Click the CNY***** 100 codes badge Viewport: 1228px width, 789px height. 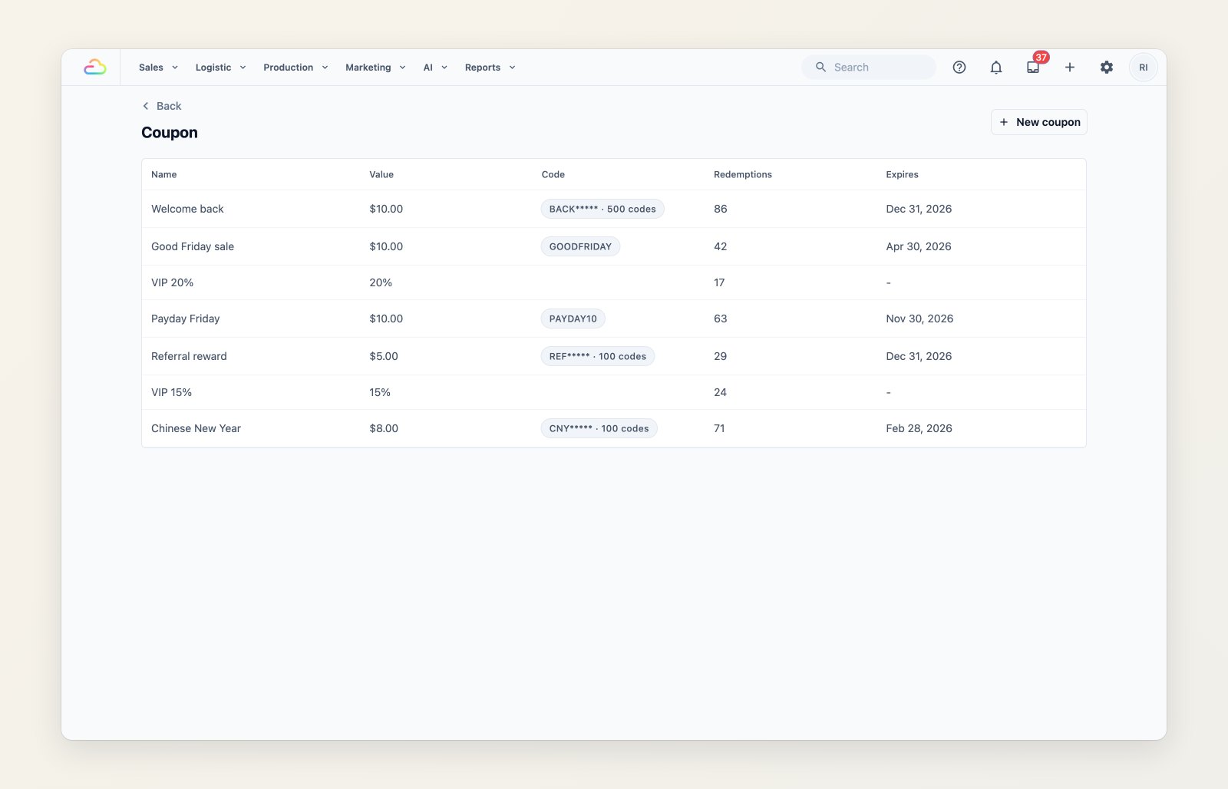[x=599, y=428]
